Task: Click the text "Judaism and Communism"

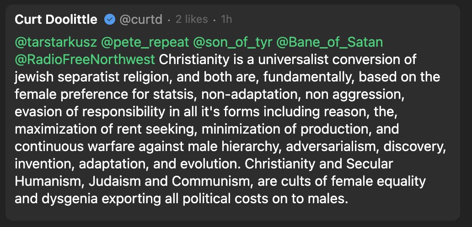Action: (177, 181)
